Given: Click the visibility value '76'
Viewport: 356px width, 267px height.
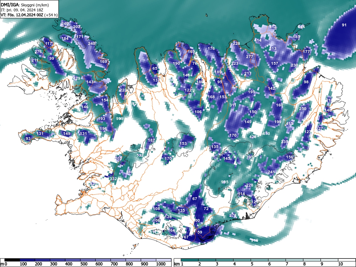Looking at the screenshot, I should tap(195, 63).
